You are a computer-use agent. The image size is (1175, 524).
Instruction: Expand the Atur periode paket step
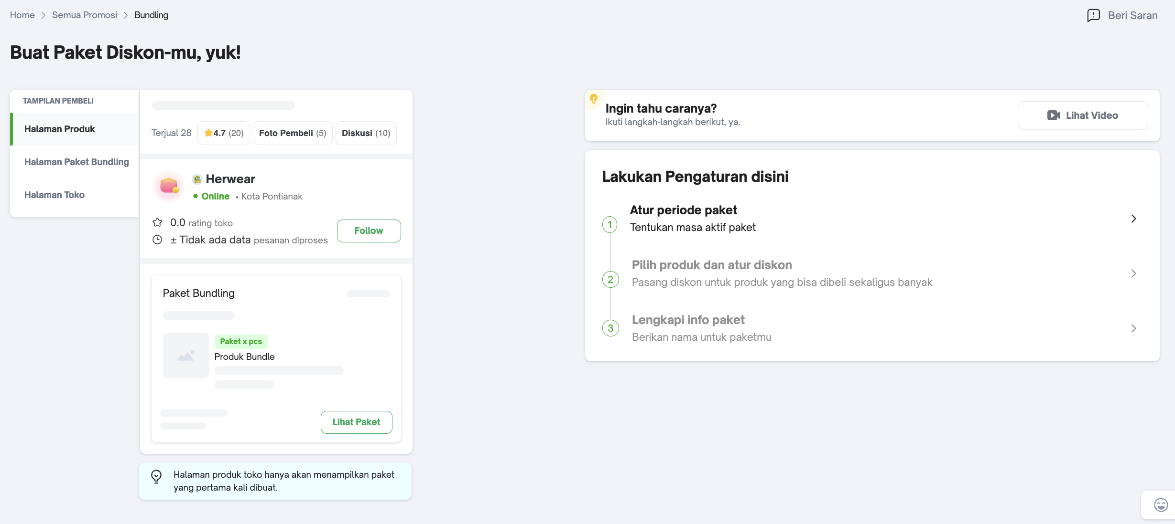click(x=1133, y=219)
